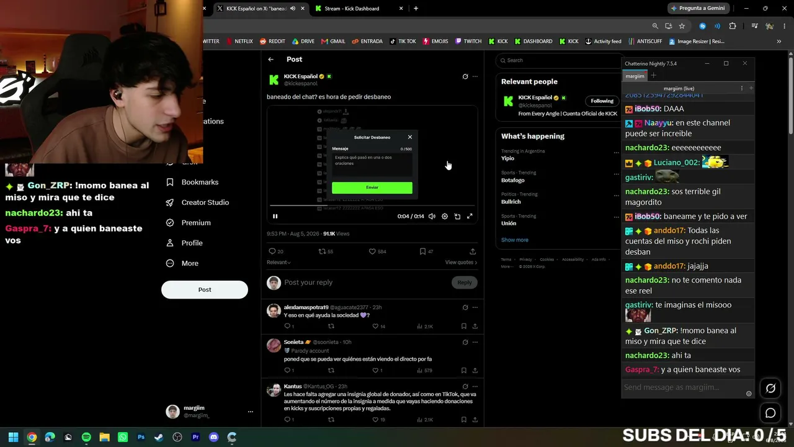Like the post with 584 likes
The height and width of the screenshot is (447, 794).
click(x=372, y=251)
